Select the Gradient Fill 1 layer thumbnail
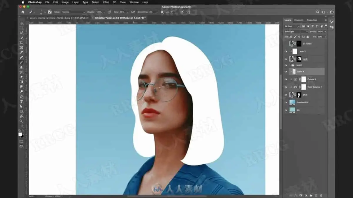The image size is (353, 198). (x=292, y=102)
